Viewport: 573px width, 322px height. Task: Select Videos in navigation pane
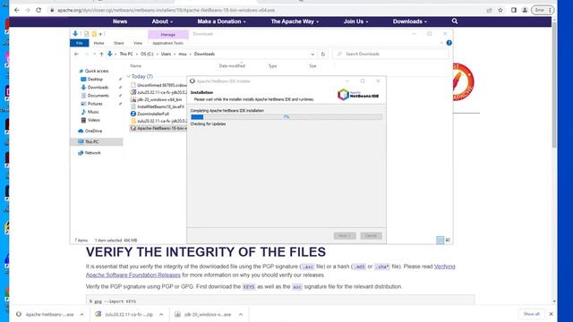tap(93, 120)
